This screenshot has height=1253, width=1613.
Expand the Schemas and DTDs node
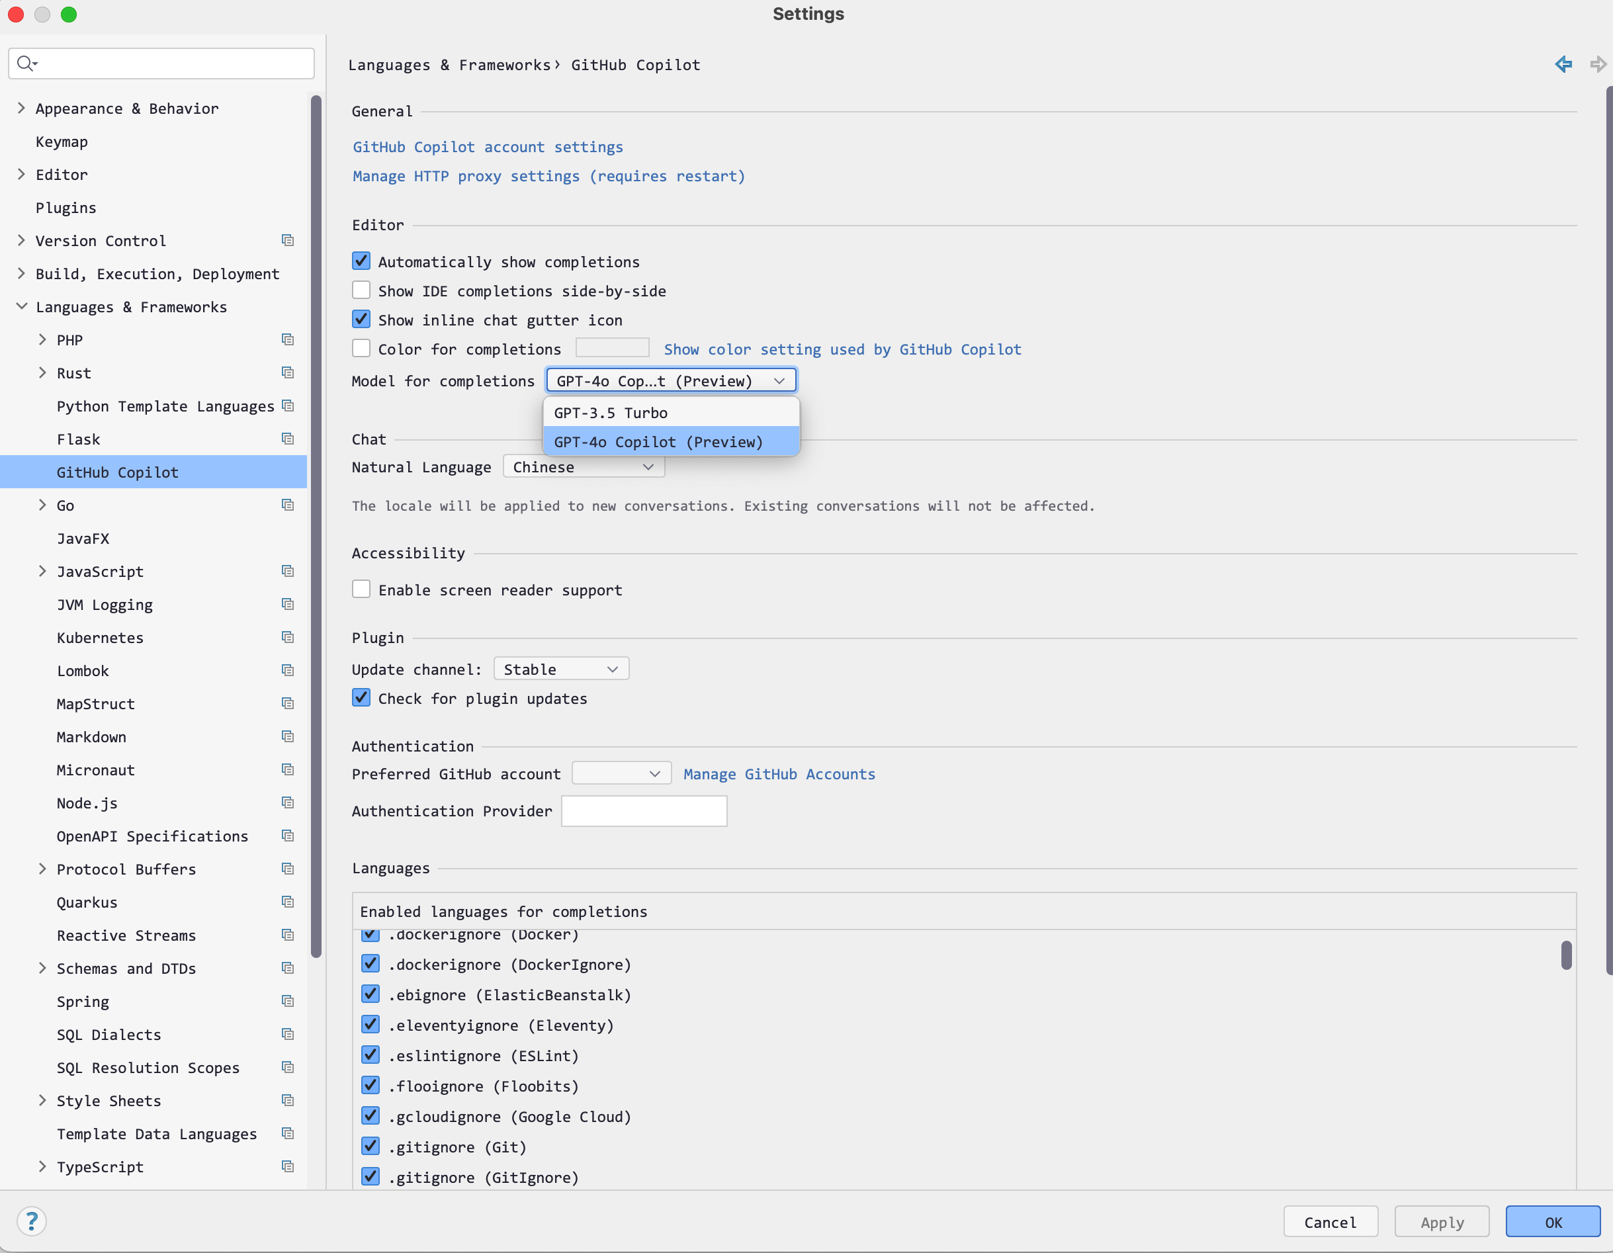[x=42, y=968]
